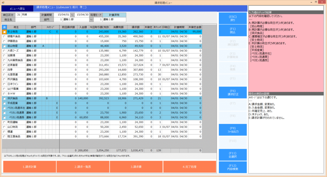327x177 pixels.
Task: Tick the checkbox for 岩山物産 row
Action: [x=4, y=46]
